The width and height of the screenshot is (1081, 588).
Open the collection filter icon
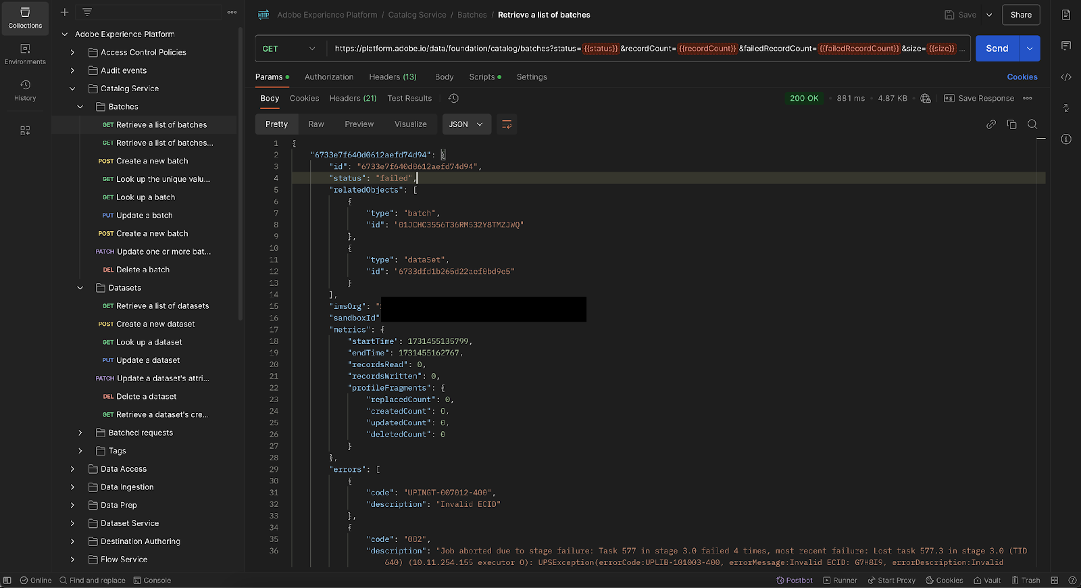click(x=87, y=12)
